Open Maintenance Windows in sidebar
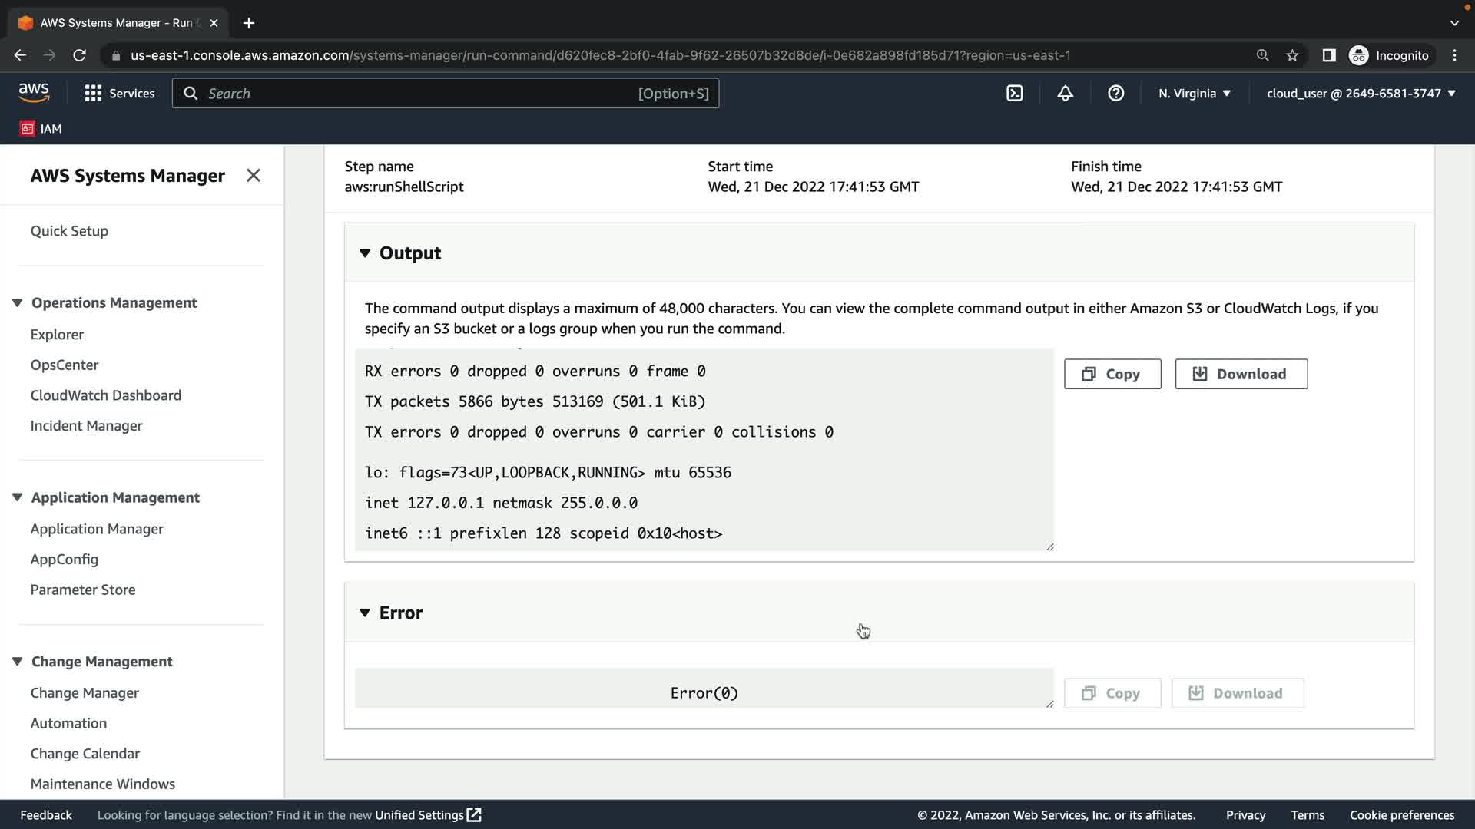 point(103,784)
